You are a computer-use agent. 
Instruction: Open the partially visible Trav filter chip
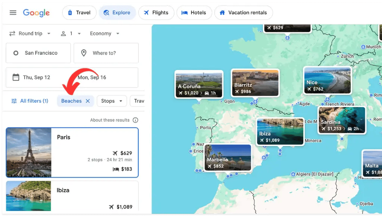pos(138,101)
